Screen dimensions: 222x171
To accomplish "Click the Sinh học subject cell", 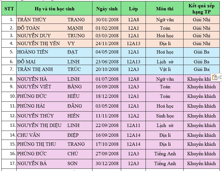I will (x=165, y=116).
